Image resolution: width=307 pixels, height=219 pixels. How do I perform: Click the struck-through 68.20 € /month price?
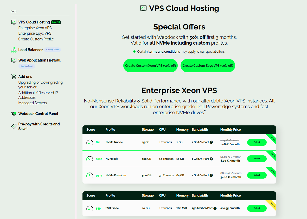coord(231,173)
